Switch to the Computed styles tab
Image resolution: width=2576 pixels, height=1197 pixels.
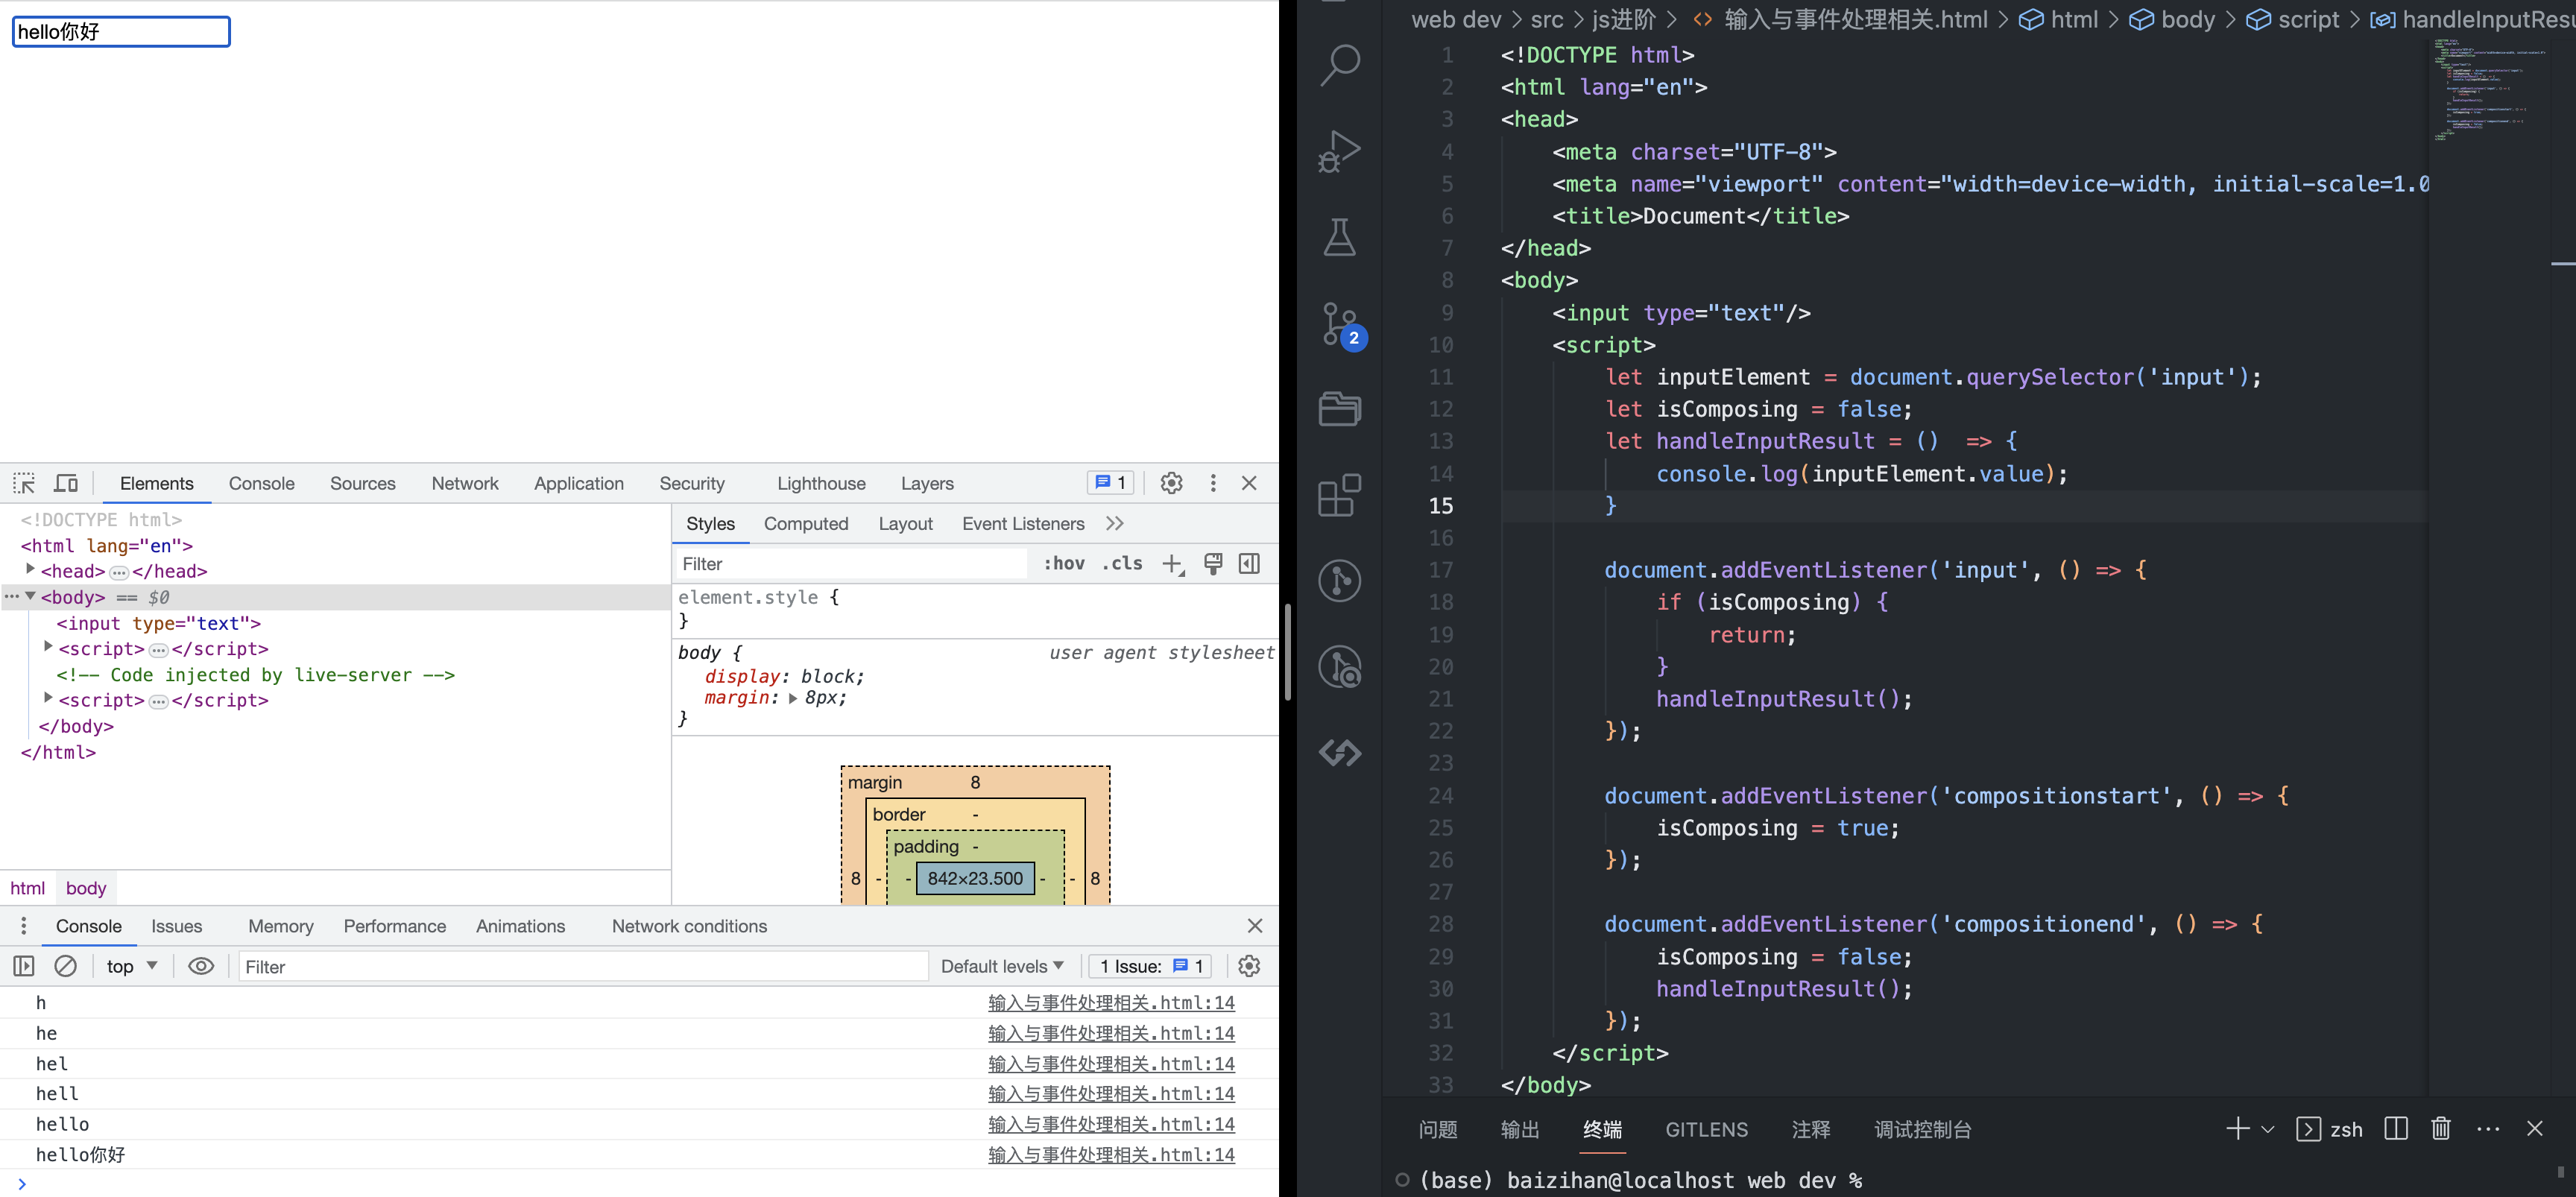(x=805, y=524)
